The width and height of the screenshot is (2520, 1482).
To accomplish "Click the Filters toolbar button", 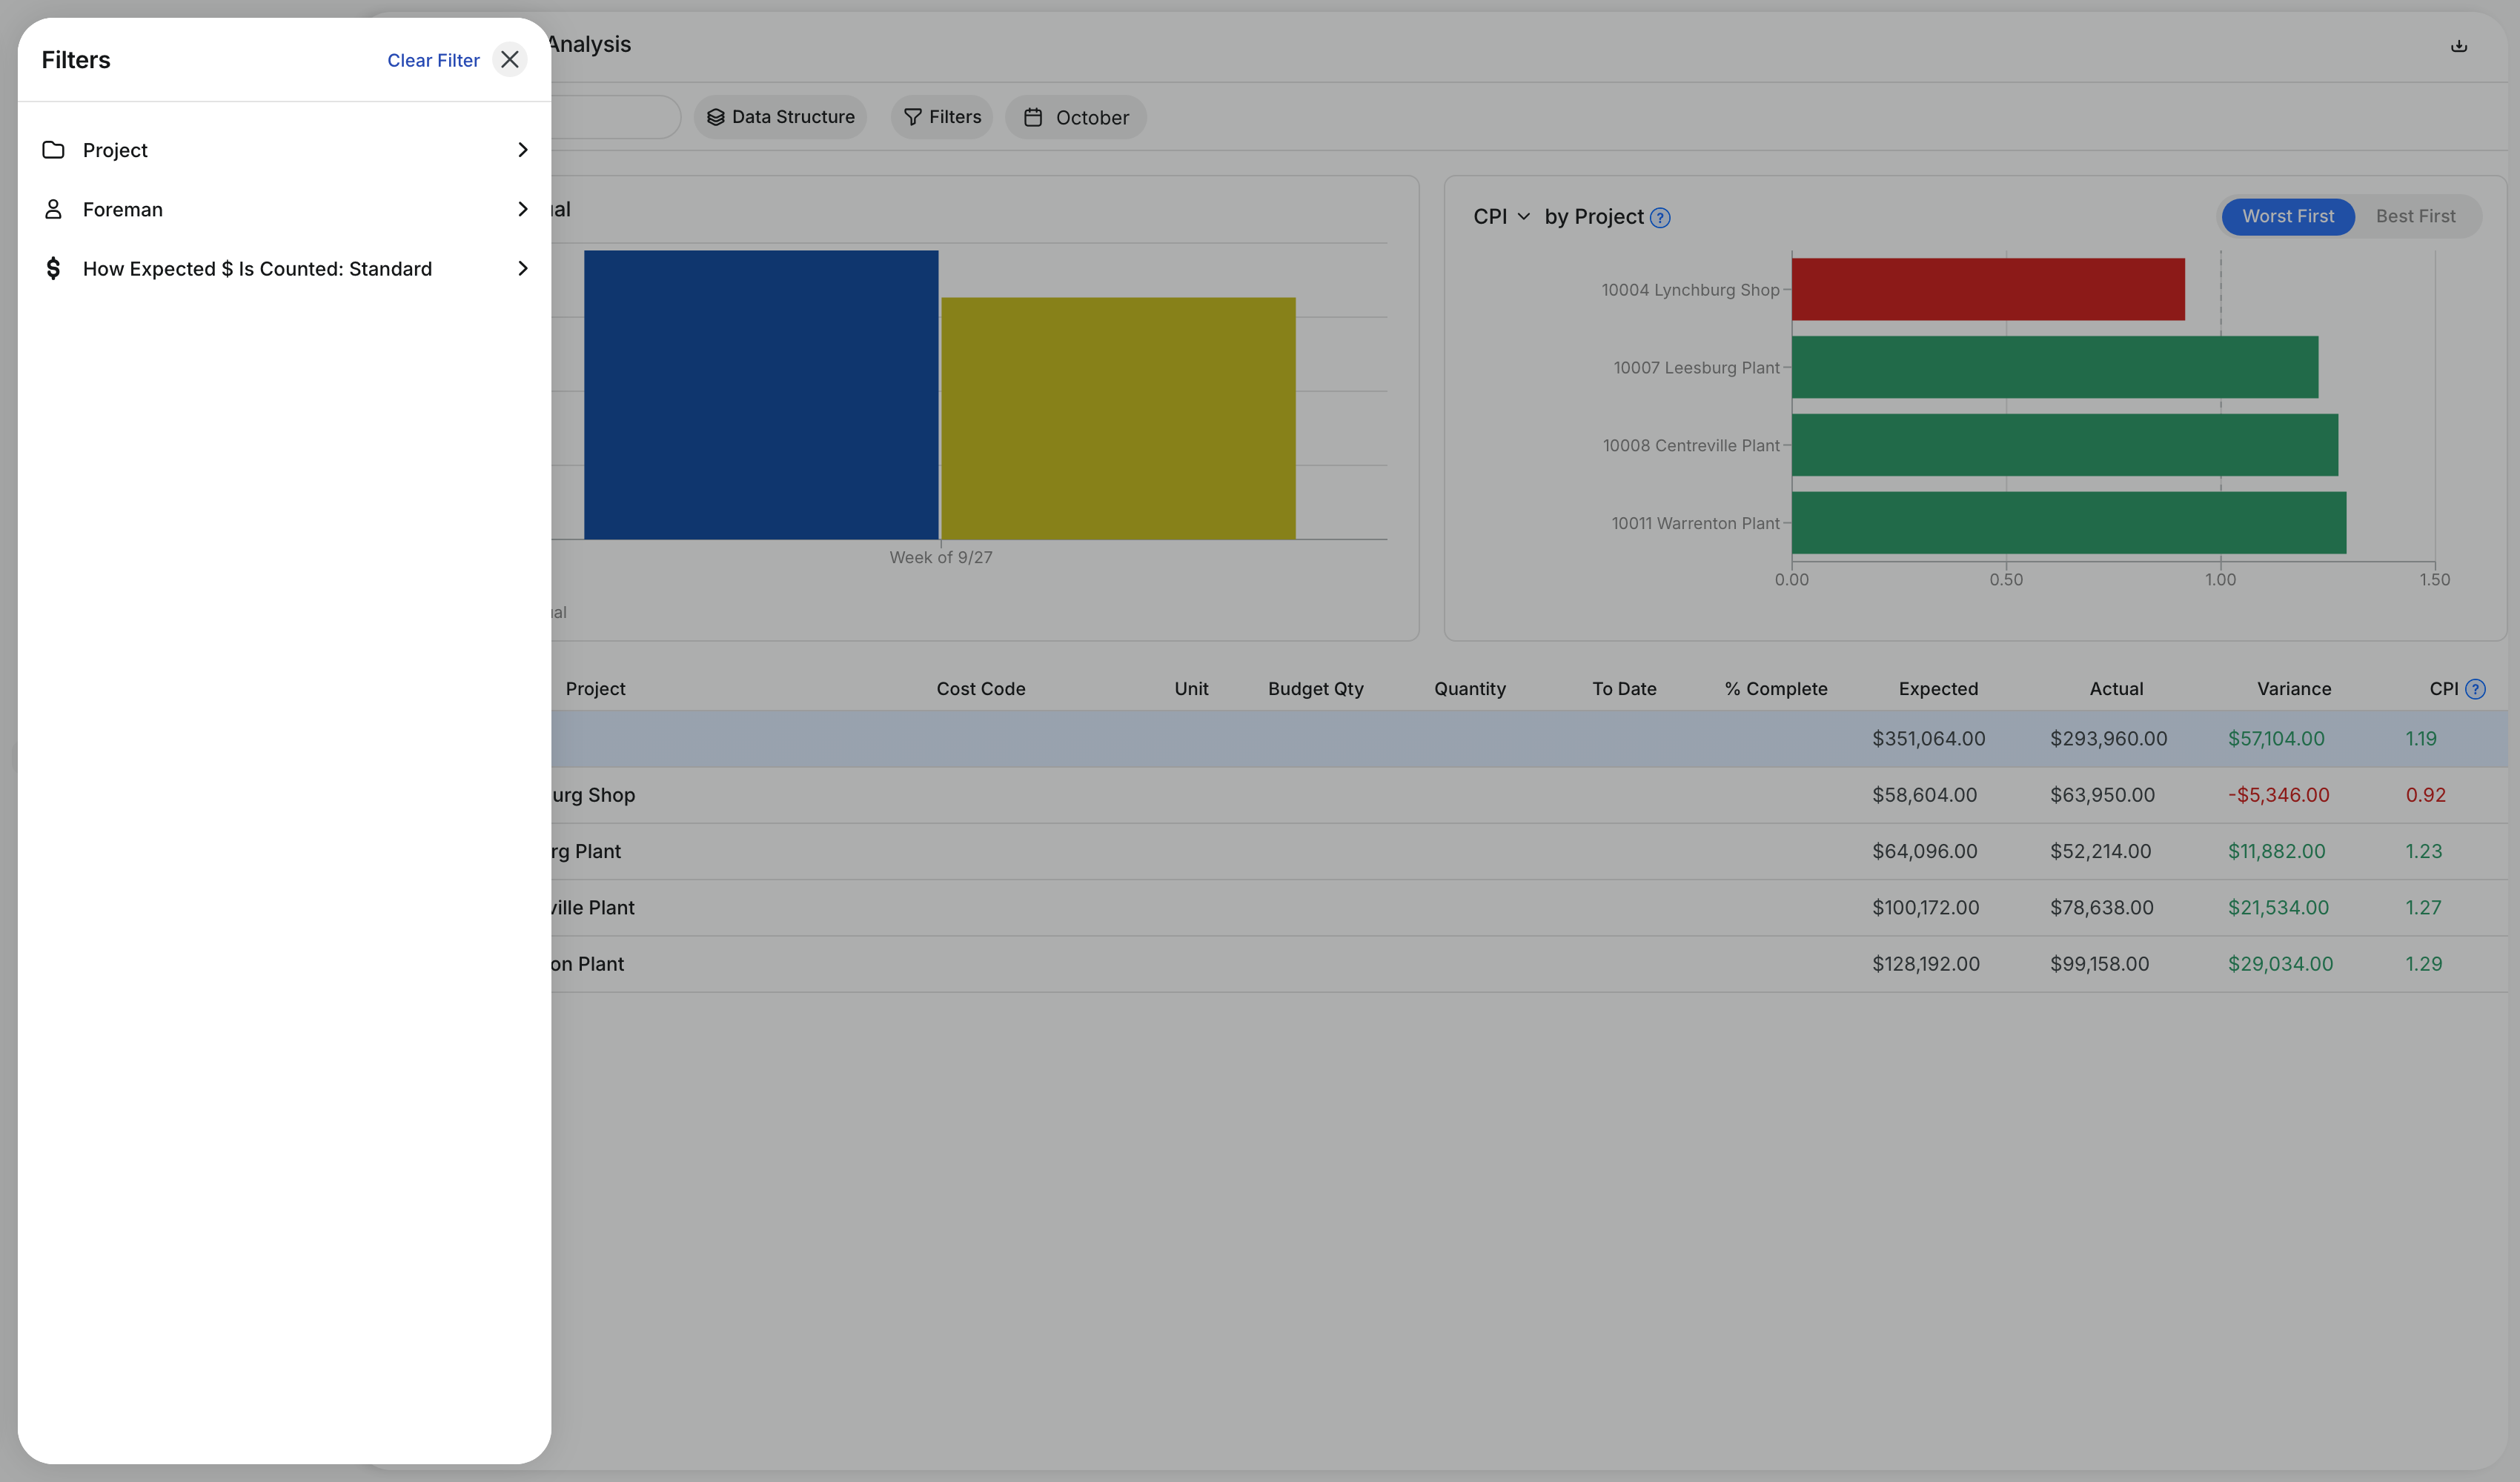I will (x=942, y=117).
